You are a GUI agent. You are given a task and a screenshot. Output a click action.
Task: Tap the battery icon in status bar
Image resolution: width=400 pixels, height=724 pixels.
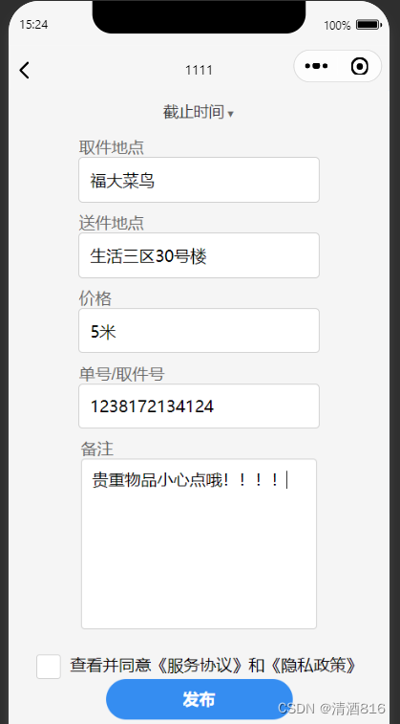click(x=368, y=25)
